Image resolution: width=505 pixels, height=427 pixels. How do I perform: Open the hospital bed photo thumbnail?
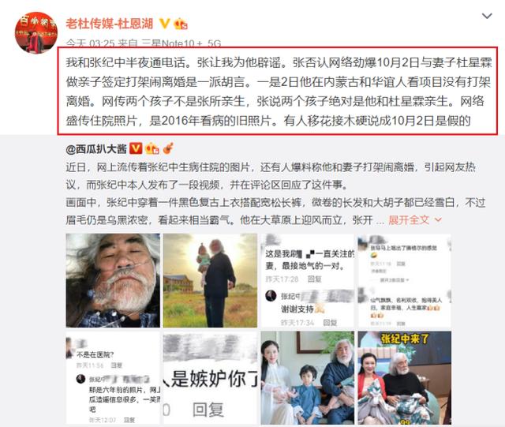point(113,280)
